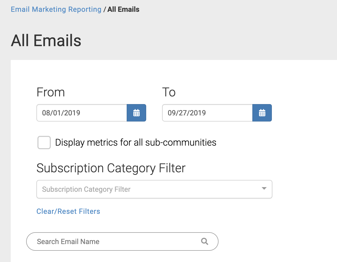Viewport: 337px width, 262px height.
Task: Enable Display metrics for all sub-communities checkbox
Action: pyautogui.click(x=44, y=143)
